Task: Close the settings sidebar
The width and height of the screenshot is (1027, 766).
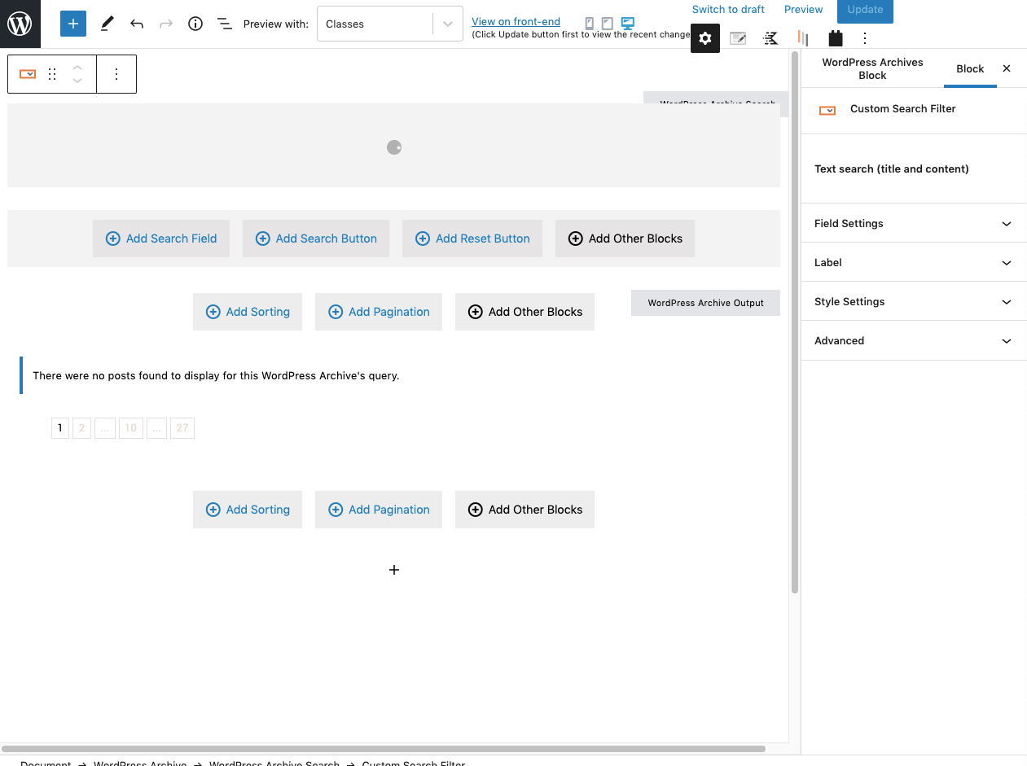Action: (1007, 68)
